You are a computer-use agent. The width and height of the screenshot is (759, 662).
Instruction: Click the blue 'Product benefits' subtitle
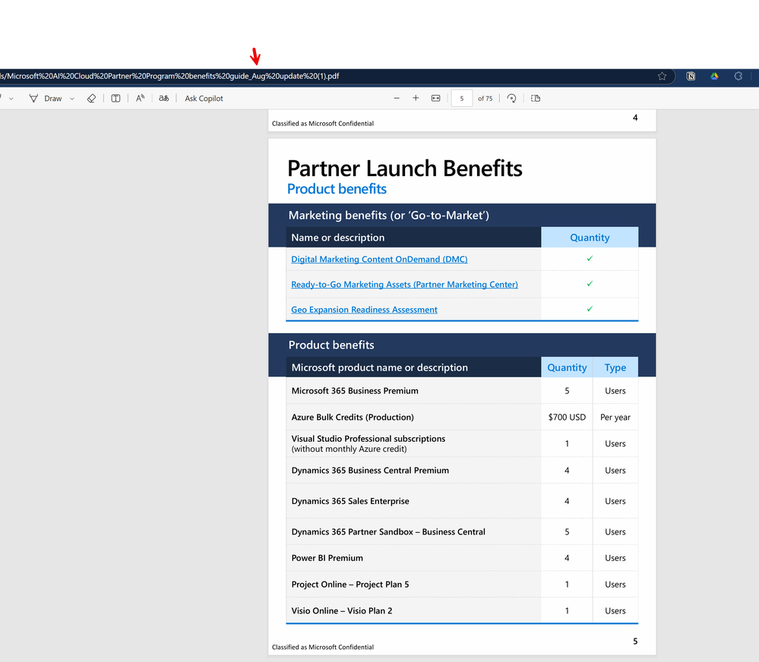click(x=337, y=189)
